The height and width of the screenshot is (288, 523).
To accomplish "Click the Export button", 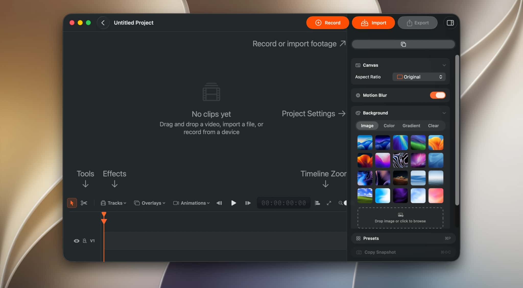I will [418, 23].
